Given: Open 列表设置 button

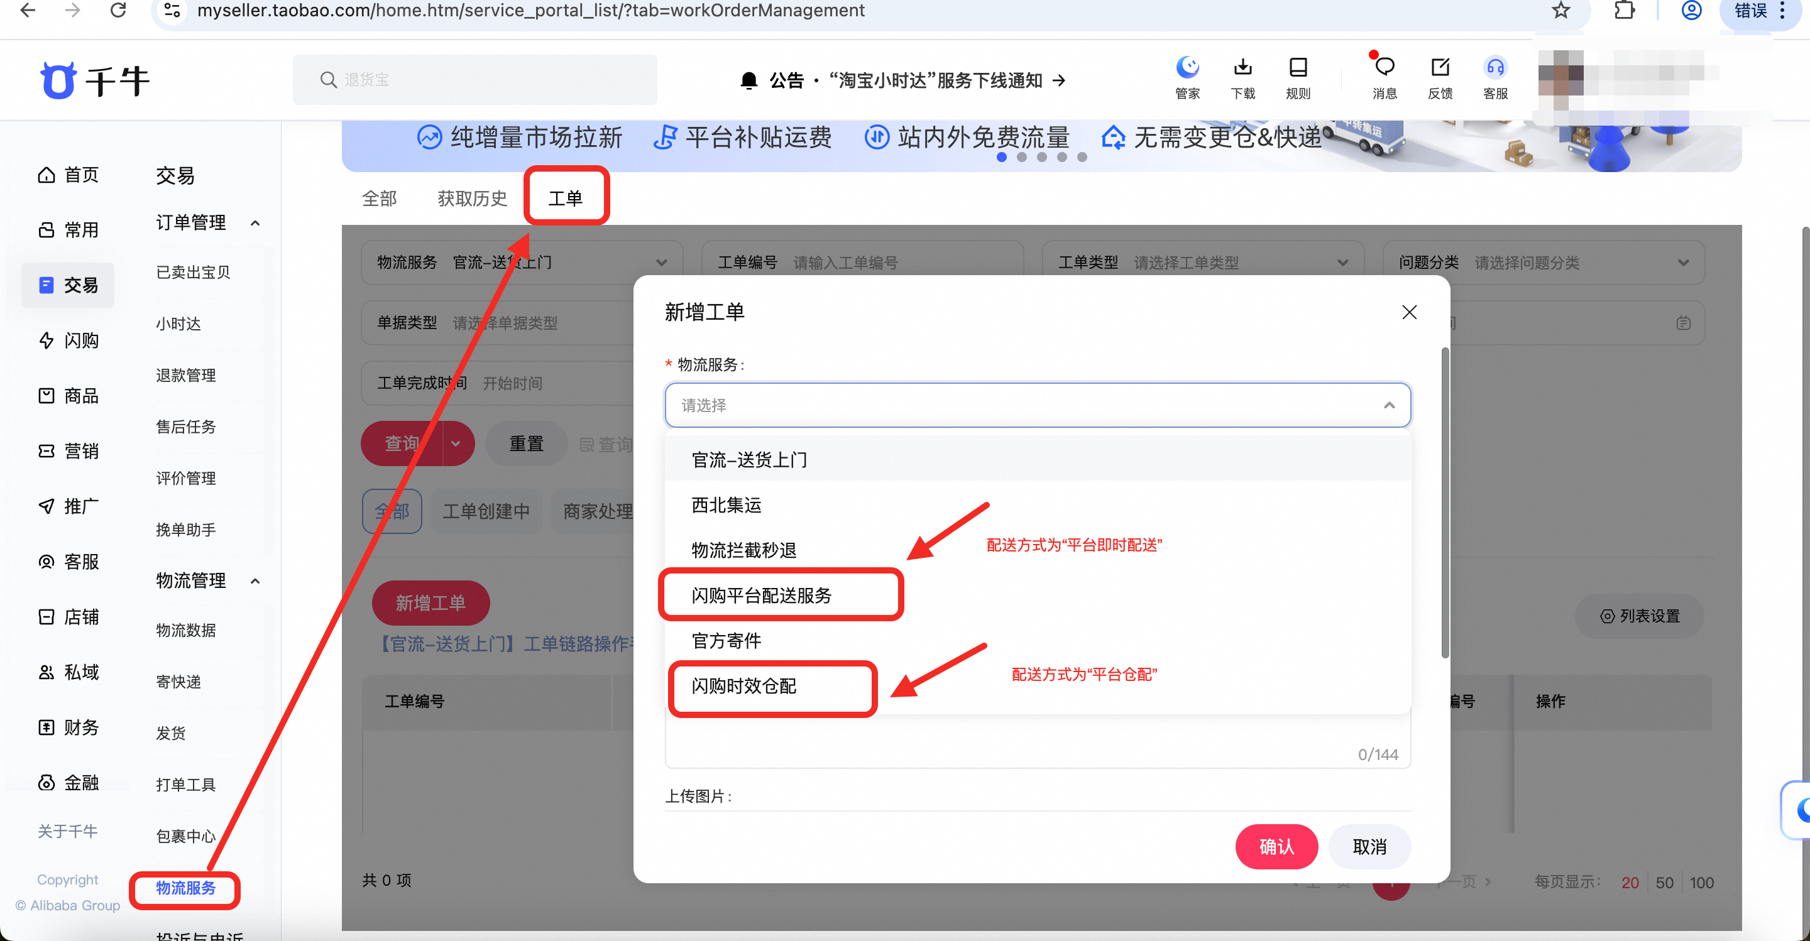Looking at the screenshot, I should (x=1640, y=616).
